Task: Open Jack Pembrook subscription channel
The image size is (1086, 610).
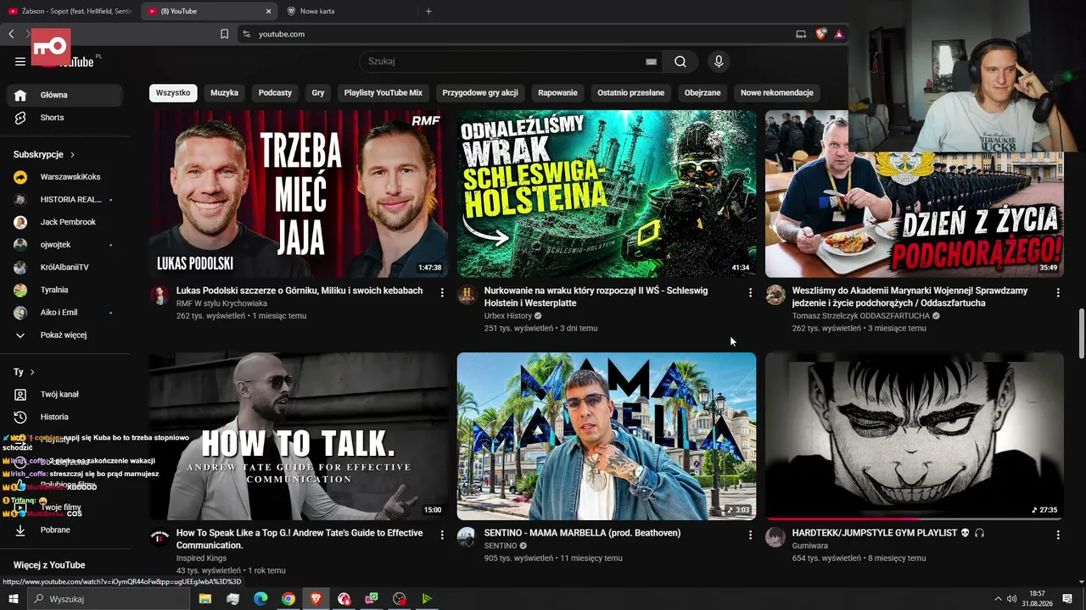Action: (65, 222)
